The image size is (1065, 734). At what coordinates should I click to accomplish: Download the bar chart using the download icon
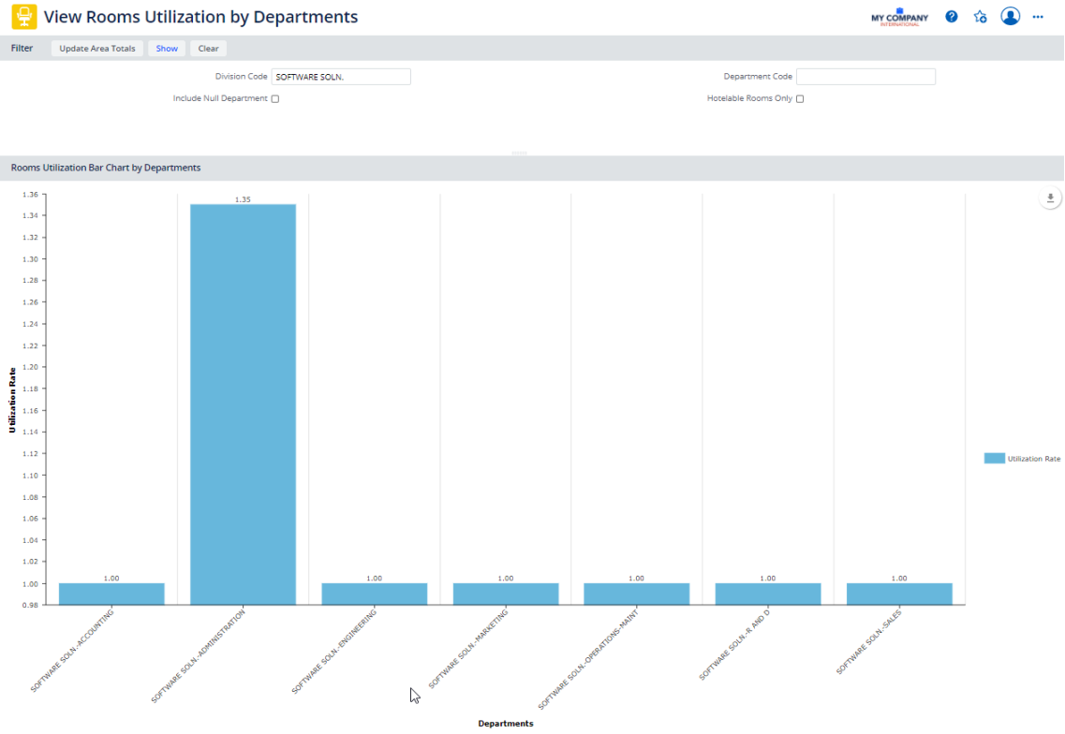[1050, 198]
